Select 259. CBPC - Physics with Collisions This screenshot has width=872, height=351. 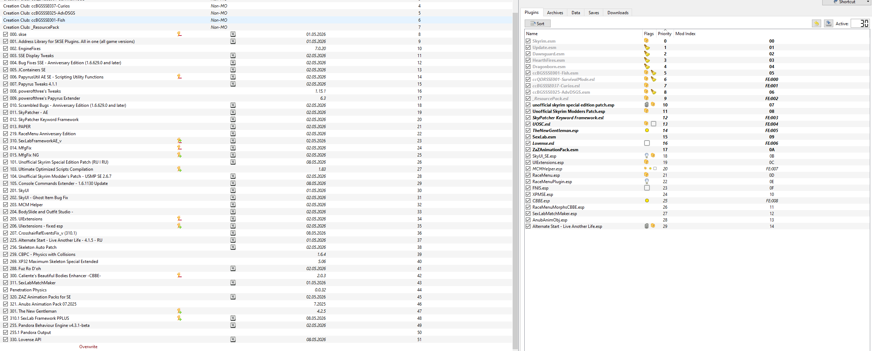coord(43,254)
